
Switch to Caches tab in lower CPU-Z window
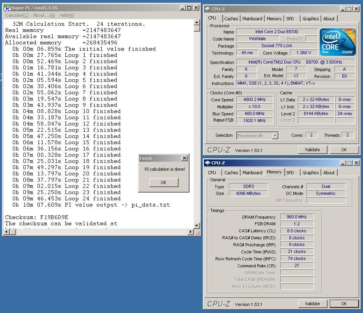click(231, 173)
